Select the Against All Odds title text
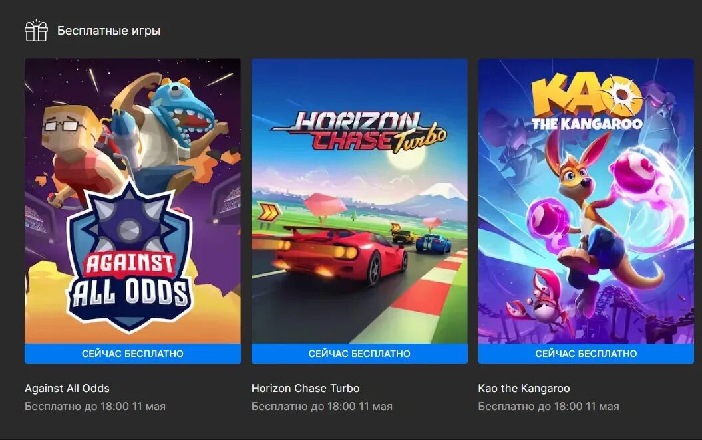The width and height of the screenshot is (702, 440). (67, 388)
